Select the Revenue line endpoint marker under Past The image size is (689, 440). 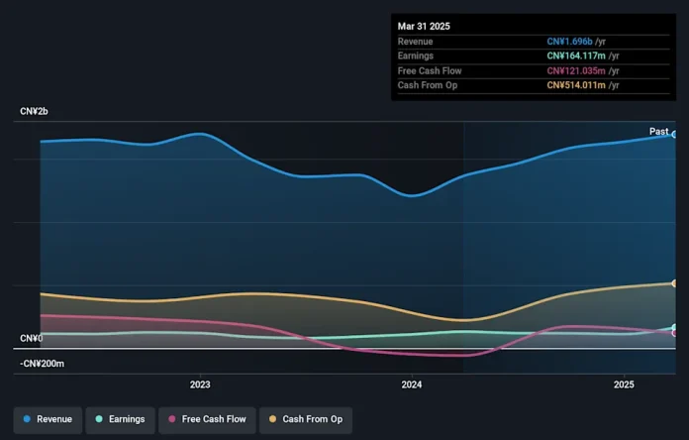coord(674,134)
